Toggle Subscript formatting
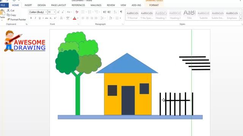This screenshot has height=136, width=243. 50,18
